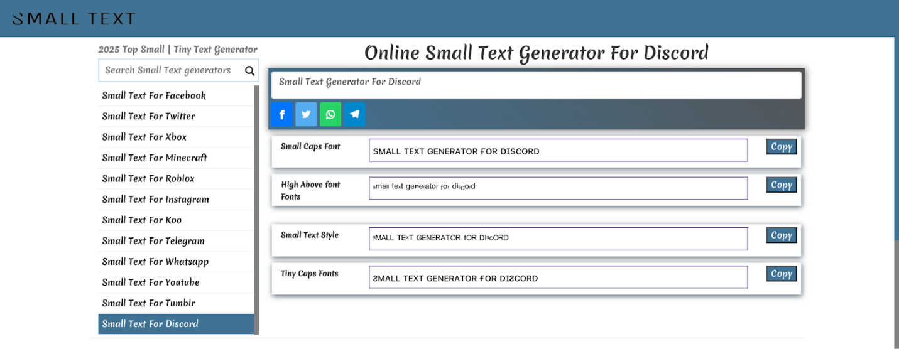Select Small Text For Whatsapp

(x=176, y=262)
